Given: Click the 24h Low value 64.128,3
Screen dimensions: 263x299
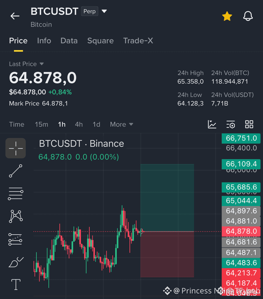Looking at the screenshot, I should click(190, 103).
